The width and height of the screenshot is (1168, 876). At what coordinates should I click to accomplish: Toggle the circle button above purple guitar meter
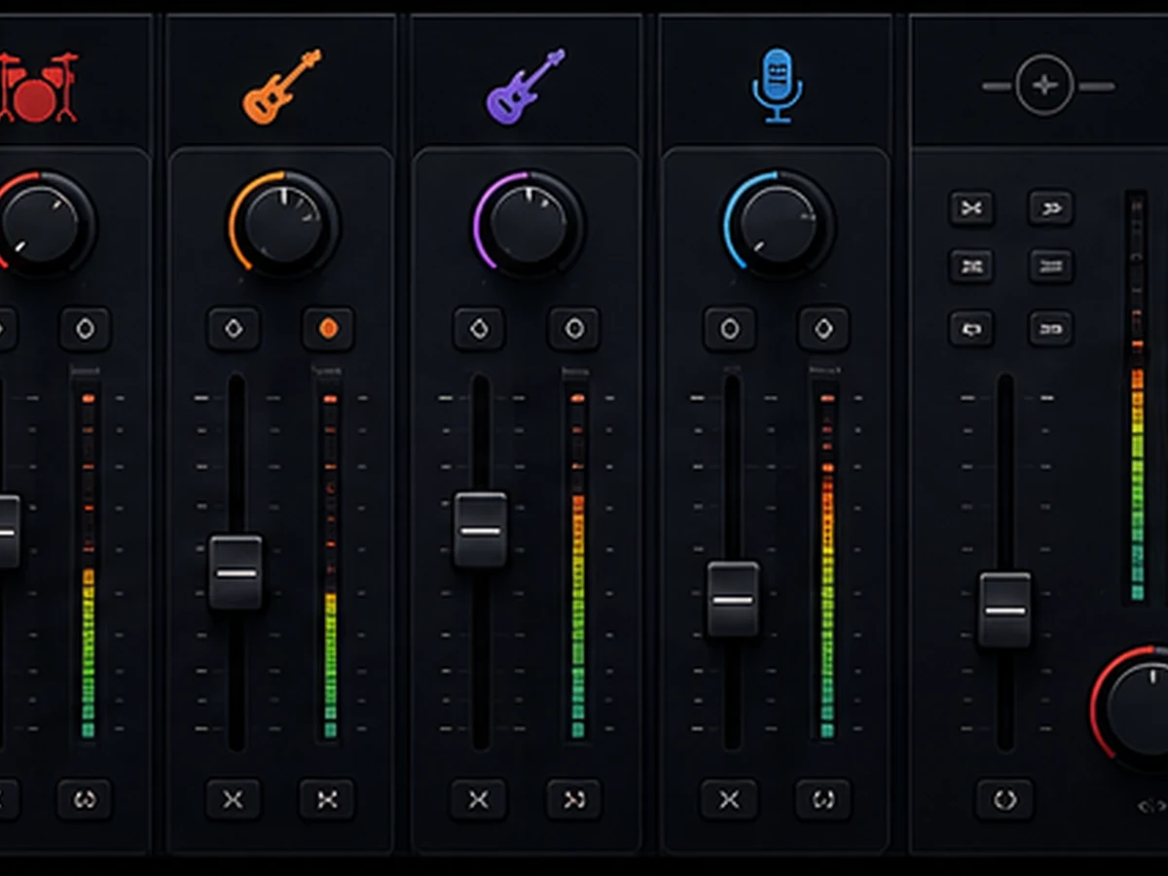tap(573, 329)
